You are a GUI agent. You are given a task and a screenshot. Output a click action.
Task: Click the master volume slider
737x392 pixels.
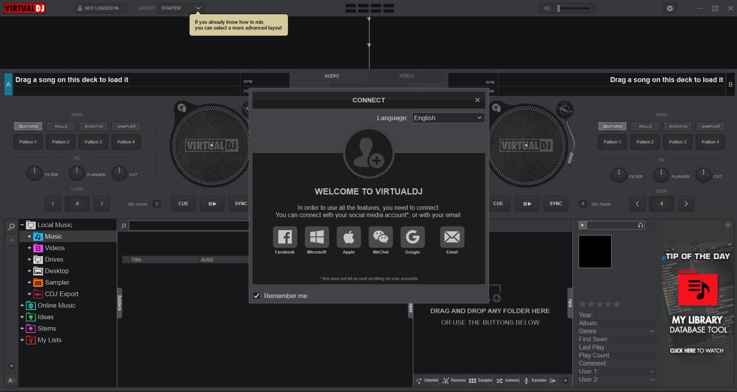(x=574, y=8)
